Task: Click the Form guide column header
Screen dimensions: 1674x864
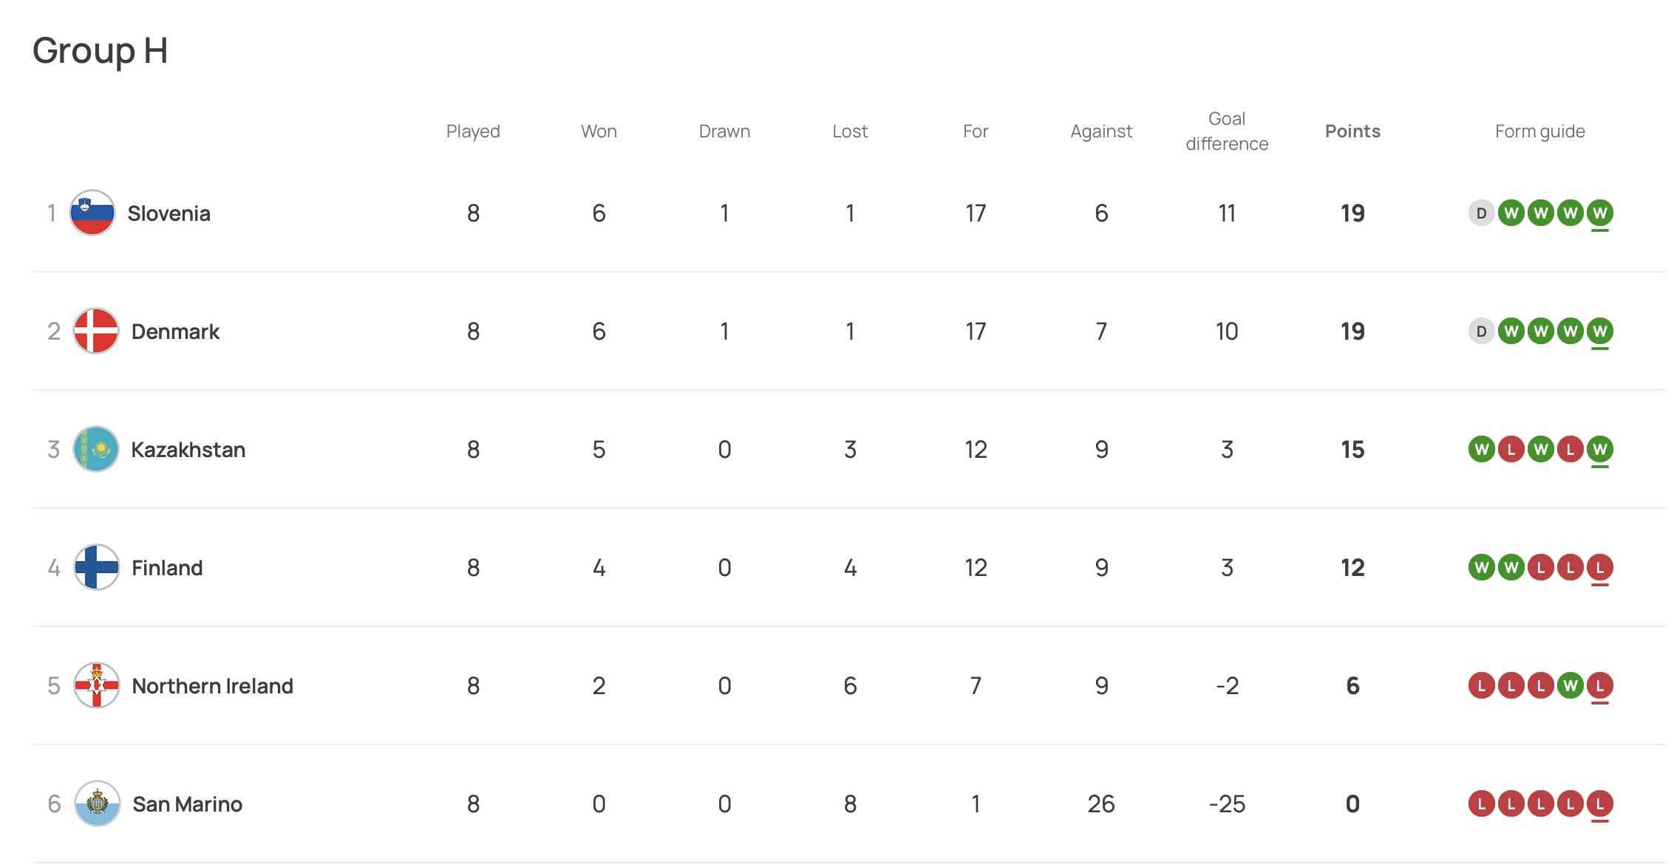Action: [x=1540, y=131]
